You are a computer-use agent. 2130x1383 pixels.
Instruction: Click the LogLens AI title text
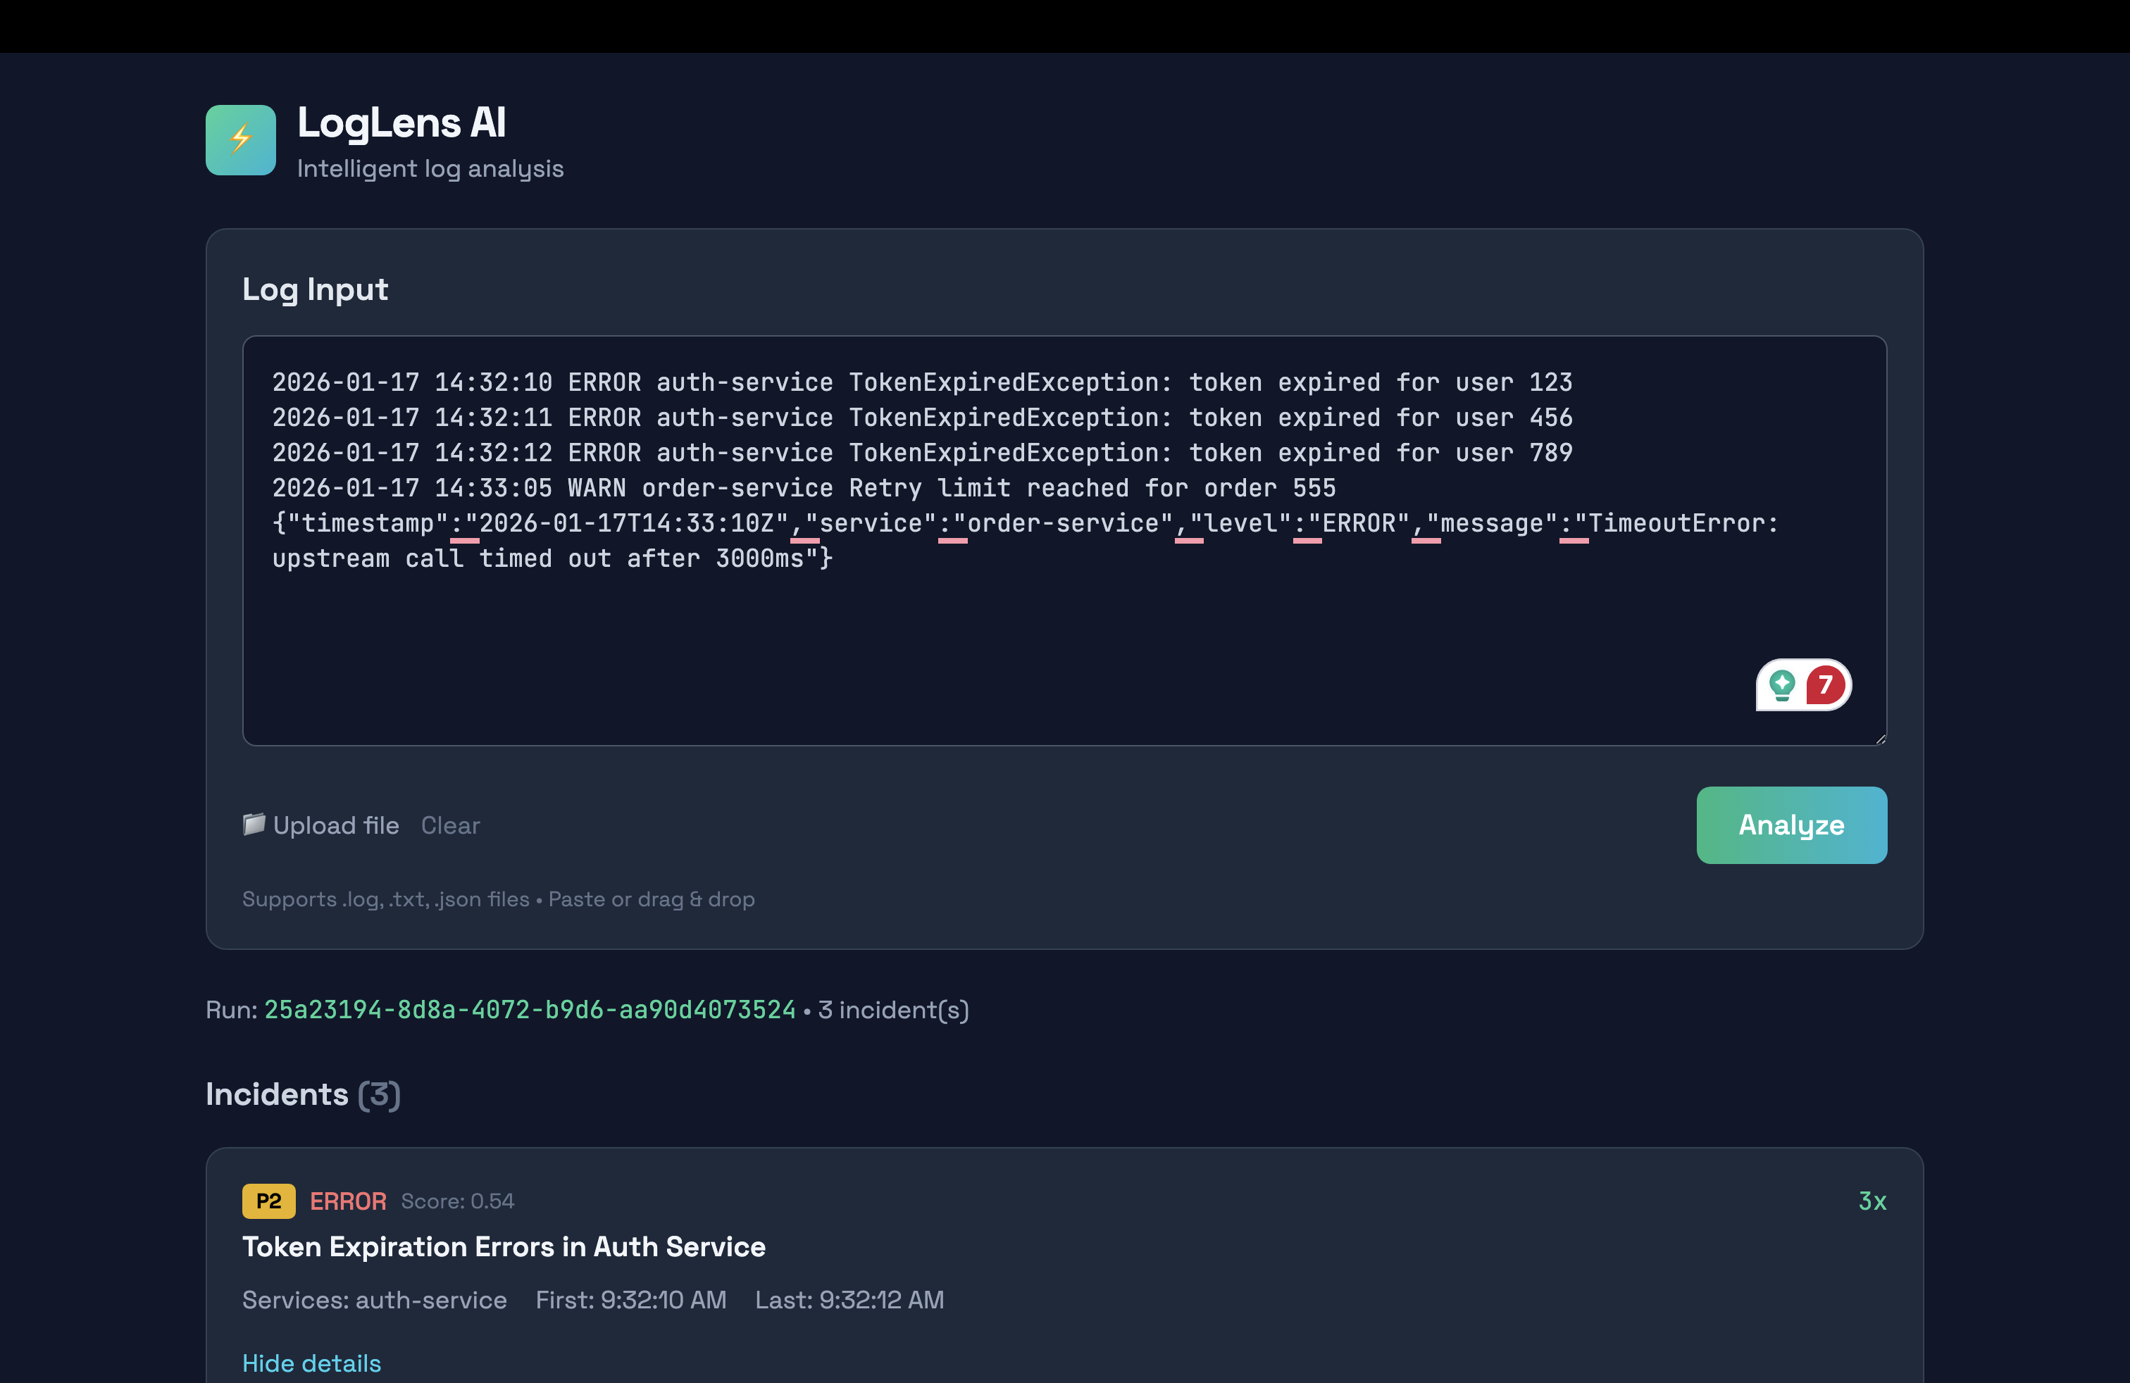click(401, 123)
